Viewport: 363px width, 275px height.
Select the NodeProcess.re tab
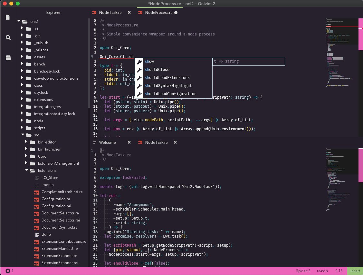pos(158,13)
